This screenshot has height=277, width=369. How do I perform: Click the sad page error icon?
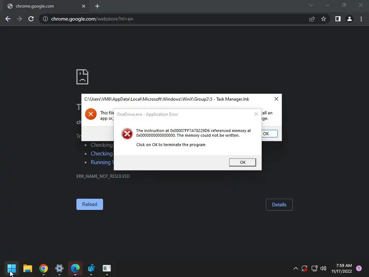pos(83,77)
